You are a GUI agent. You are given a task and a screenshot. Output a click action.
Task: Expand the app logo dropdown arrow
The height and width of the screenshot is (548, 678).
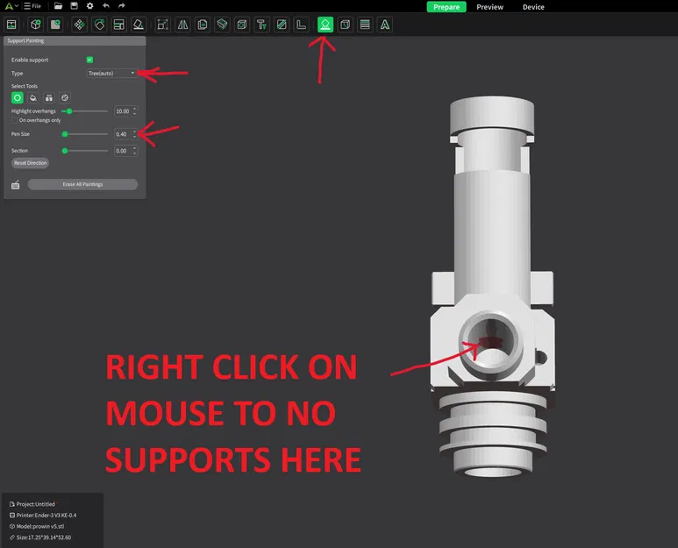(x=17, y=6)
